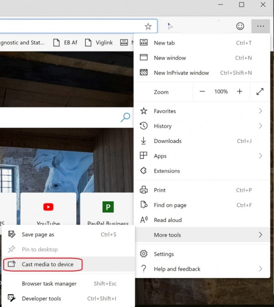274x307 pixels.
Task: Select Read aloud menu option
Action: (x=168, y=220)
